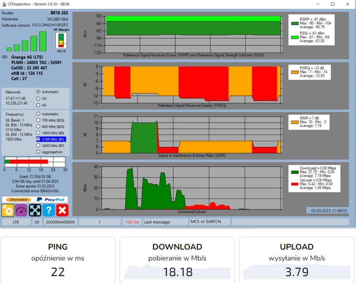Click the dark green RSRP legend swatch
Viewport: 356px width, 283px height.
click(x=295, y=23)
